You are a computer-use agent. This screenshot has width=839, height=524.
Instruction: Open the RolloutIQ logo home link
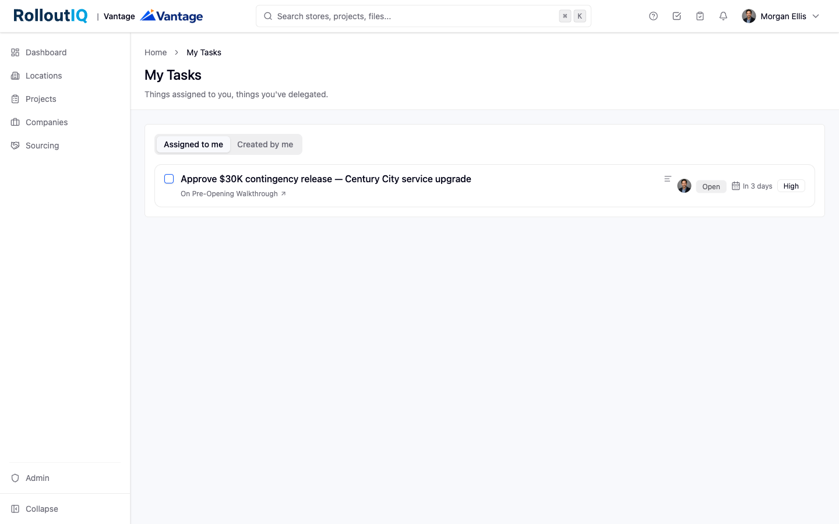51,16
